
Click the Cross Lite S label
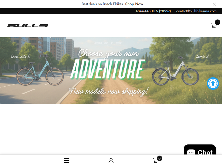[21, 57]
